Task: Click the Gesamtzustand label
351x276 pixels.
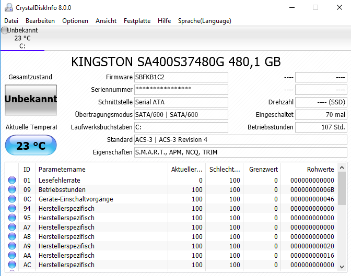Action: click(30, 77)
